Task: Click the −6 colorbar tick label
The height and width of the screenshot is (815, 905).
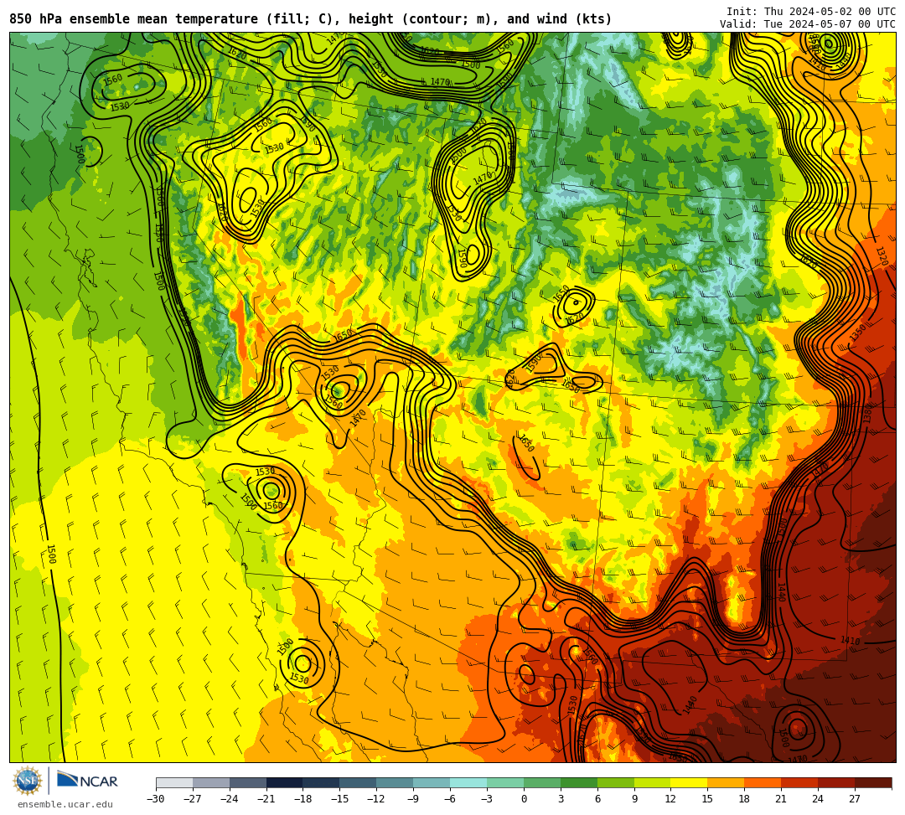Action: 450,799
